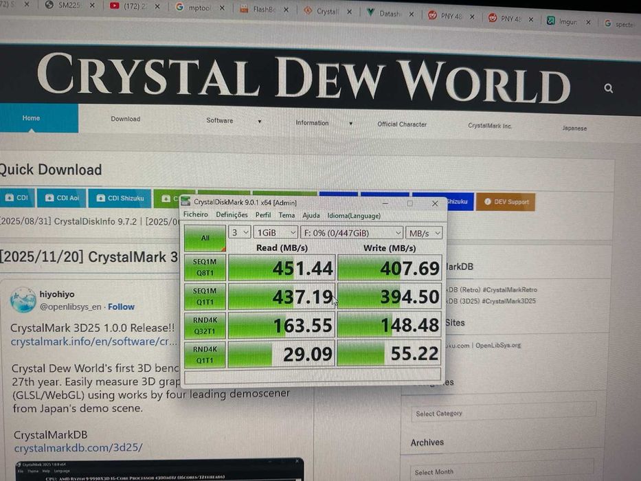The image size is (641, 481).
Task: Open the Download page
Action: click(x=126, y=119)
